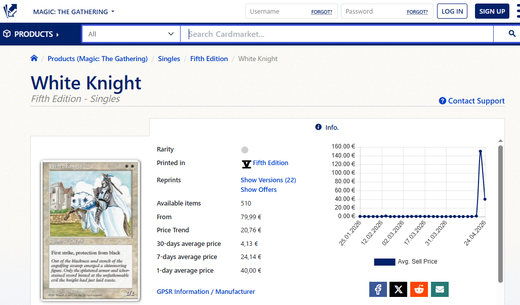Viewport: 520px width, 305px height.
Task: Click the From price 79,99 €
Action: (251, 217)
